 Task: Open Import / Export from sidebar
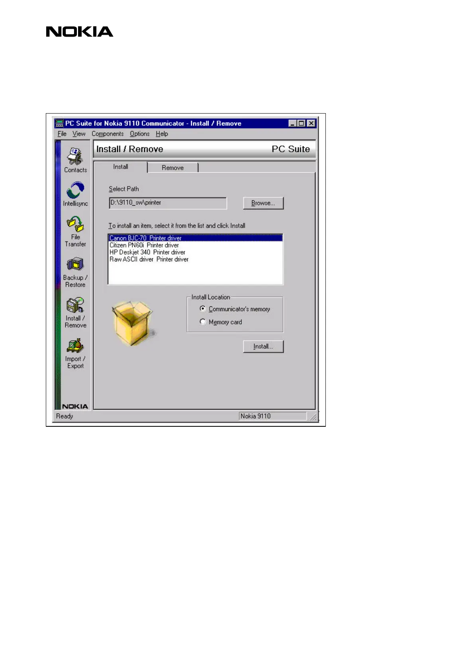click(x=75, y=354)
